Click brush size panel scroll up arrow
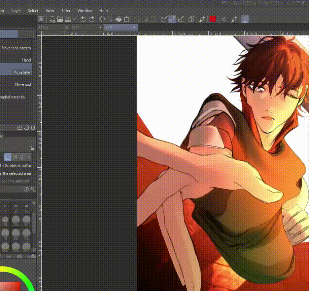Image resolution: width=309 pixels, height=291 pixels. tap(34, 203)
